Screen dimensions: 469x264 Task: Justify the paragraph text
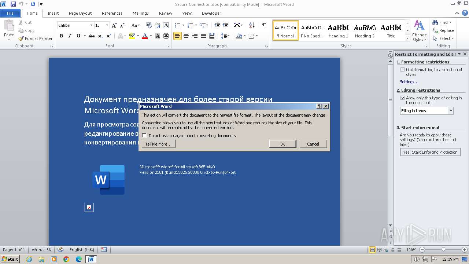pyautogui.click(x=204, y=36)
